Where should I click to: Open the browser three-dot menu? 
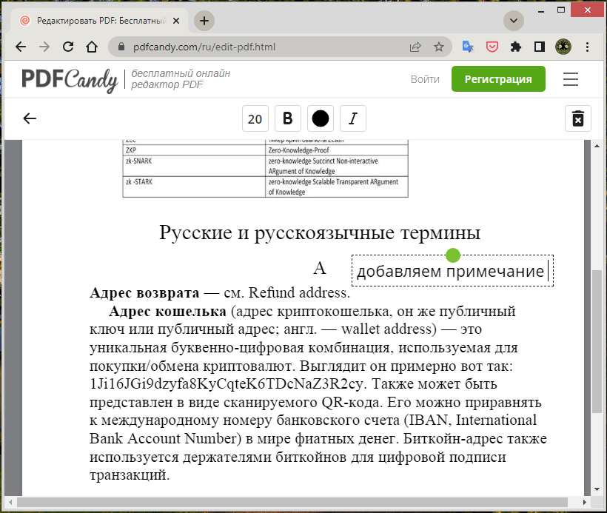[587, 47]
